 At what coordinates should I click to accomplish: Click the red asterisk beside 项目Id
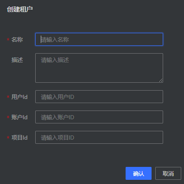[x=8, y=138]
